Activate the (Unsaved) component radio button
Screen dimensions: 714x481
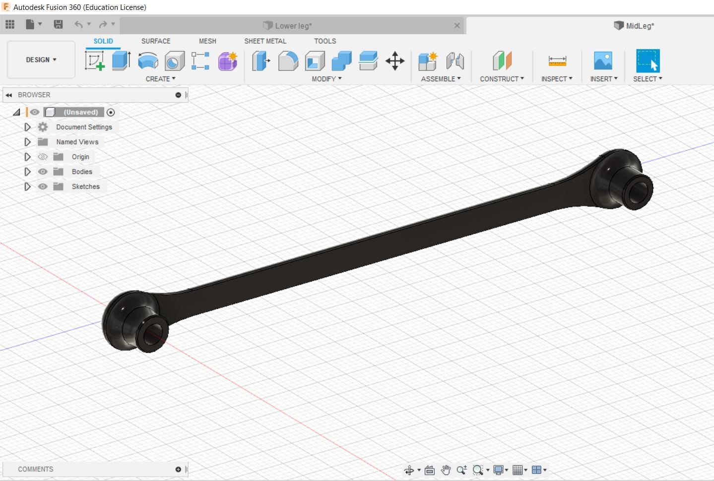(x=111, y=113)
